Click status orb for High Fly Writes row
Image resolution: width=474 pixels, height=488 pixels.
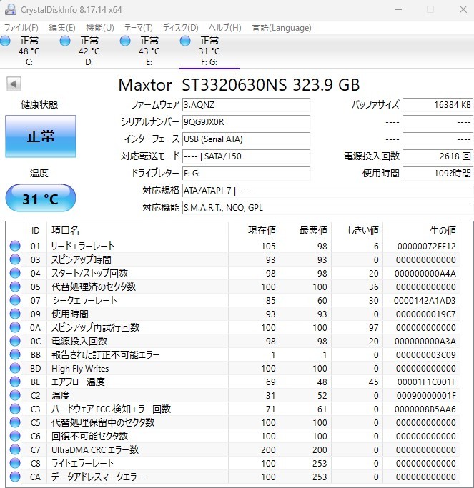click(15, 369)
